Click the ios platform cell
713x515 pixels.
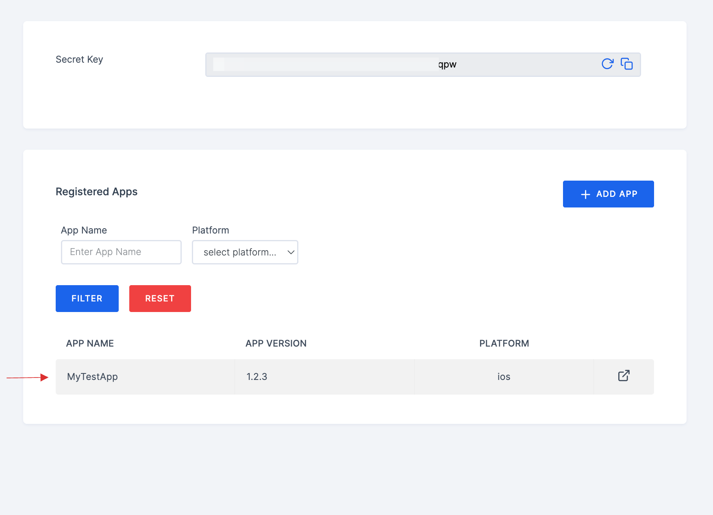pyautogui.click(x=504, y=377)
